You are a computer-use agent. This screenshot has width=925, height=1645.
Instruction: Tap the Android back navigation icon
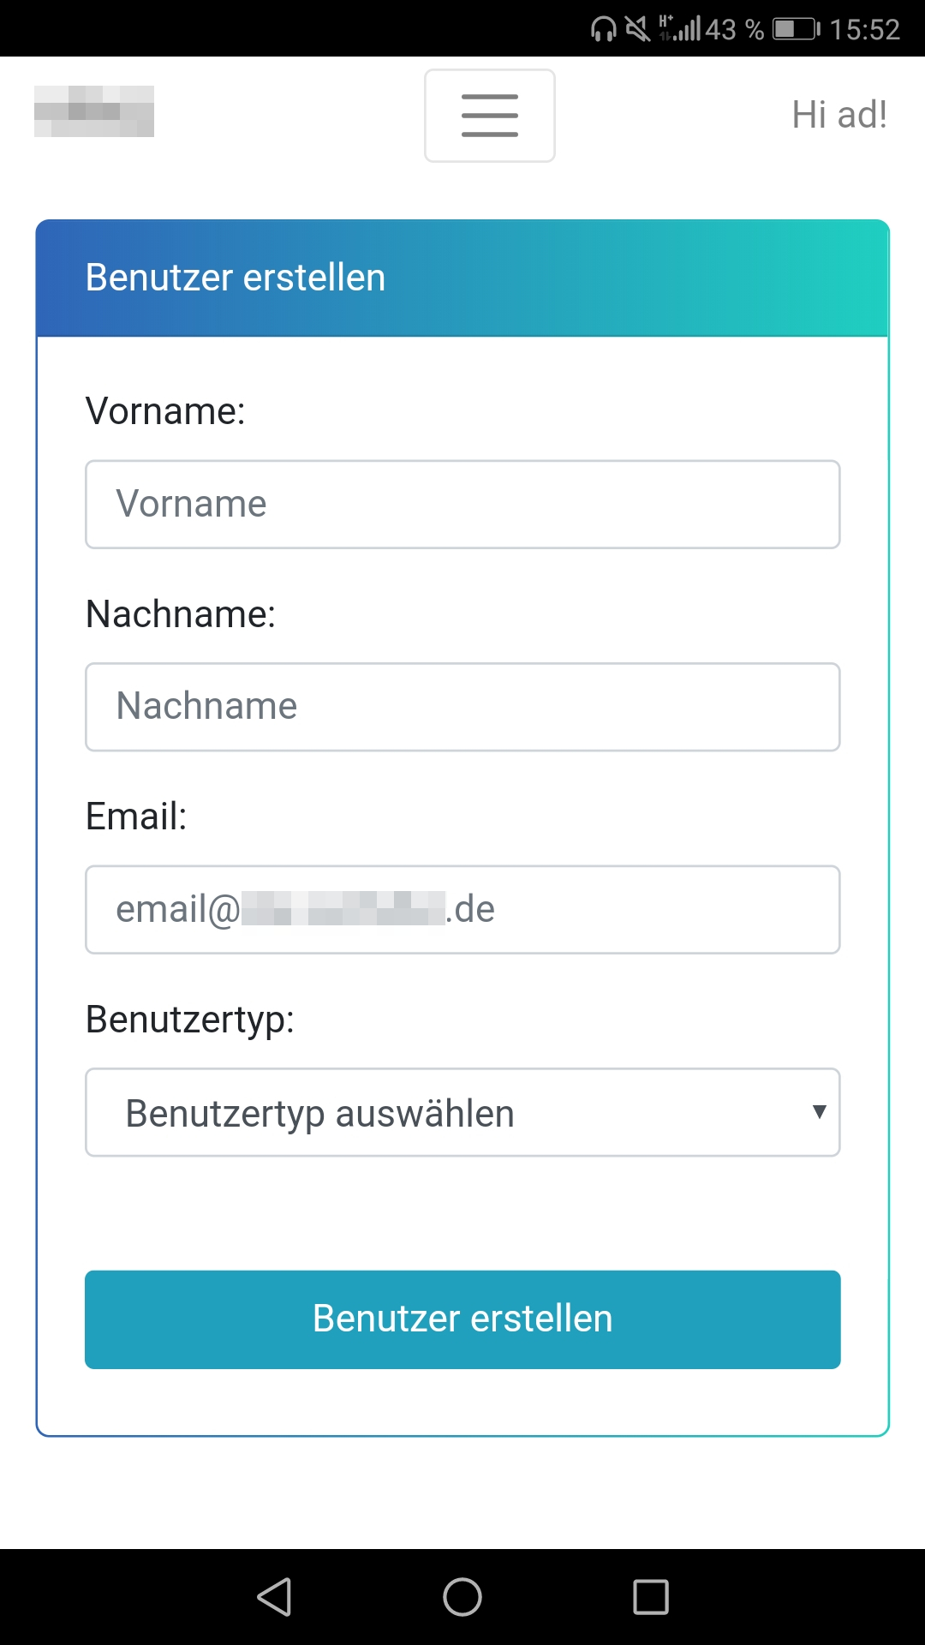(275, 1597)
